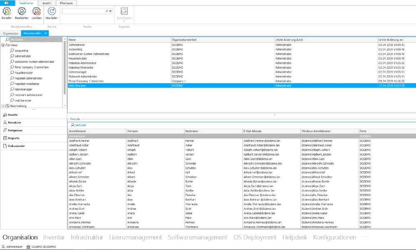Open Ereignisse section in side navigation

[16, 130]
